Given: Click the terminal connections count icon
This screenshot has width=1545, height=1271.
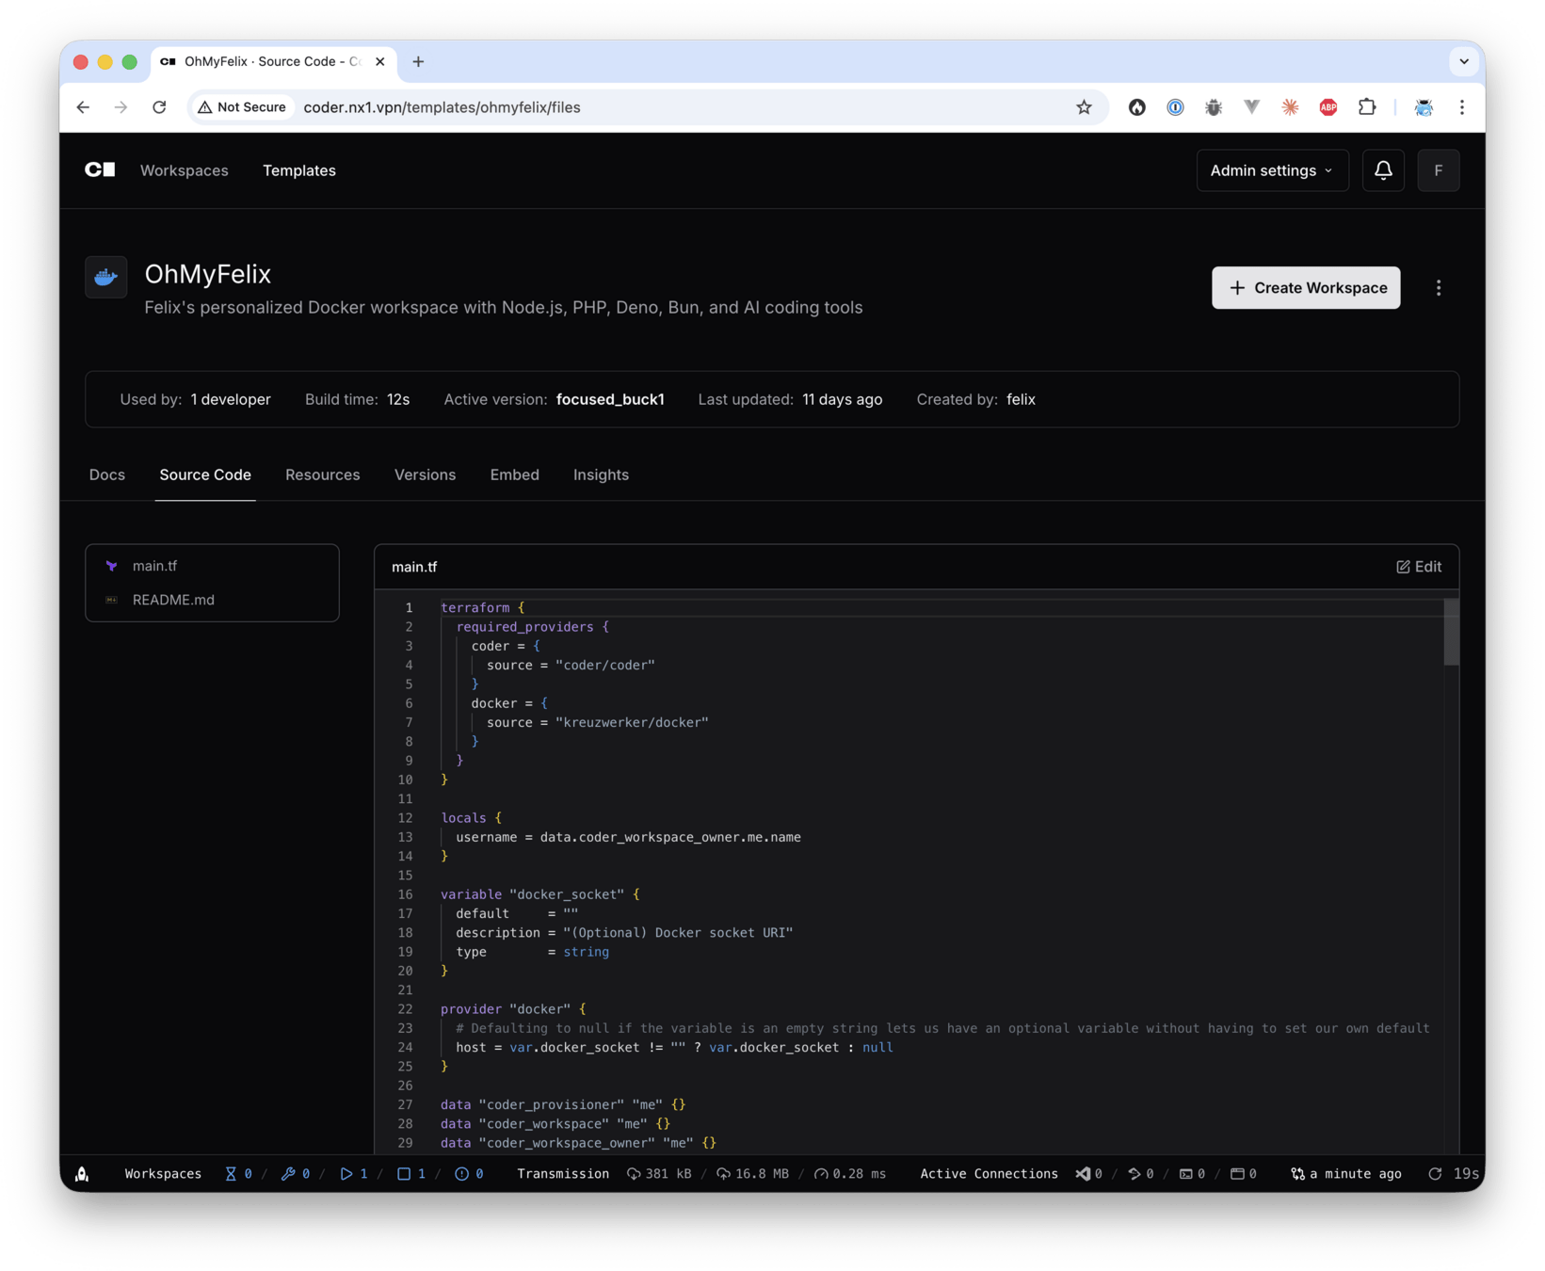Looking at the screenshot, I should click(1192, 1174).
